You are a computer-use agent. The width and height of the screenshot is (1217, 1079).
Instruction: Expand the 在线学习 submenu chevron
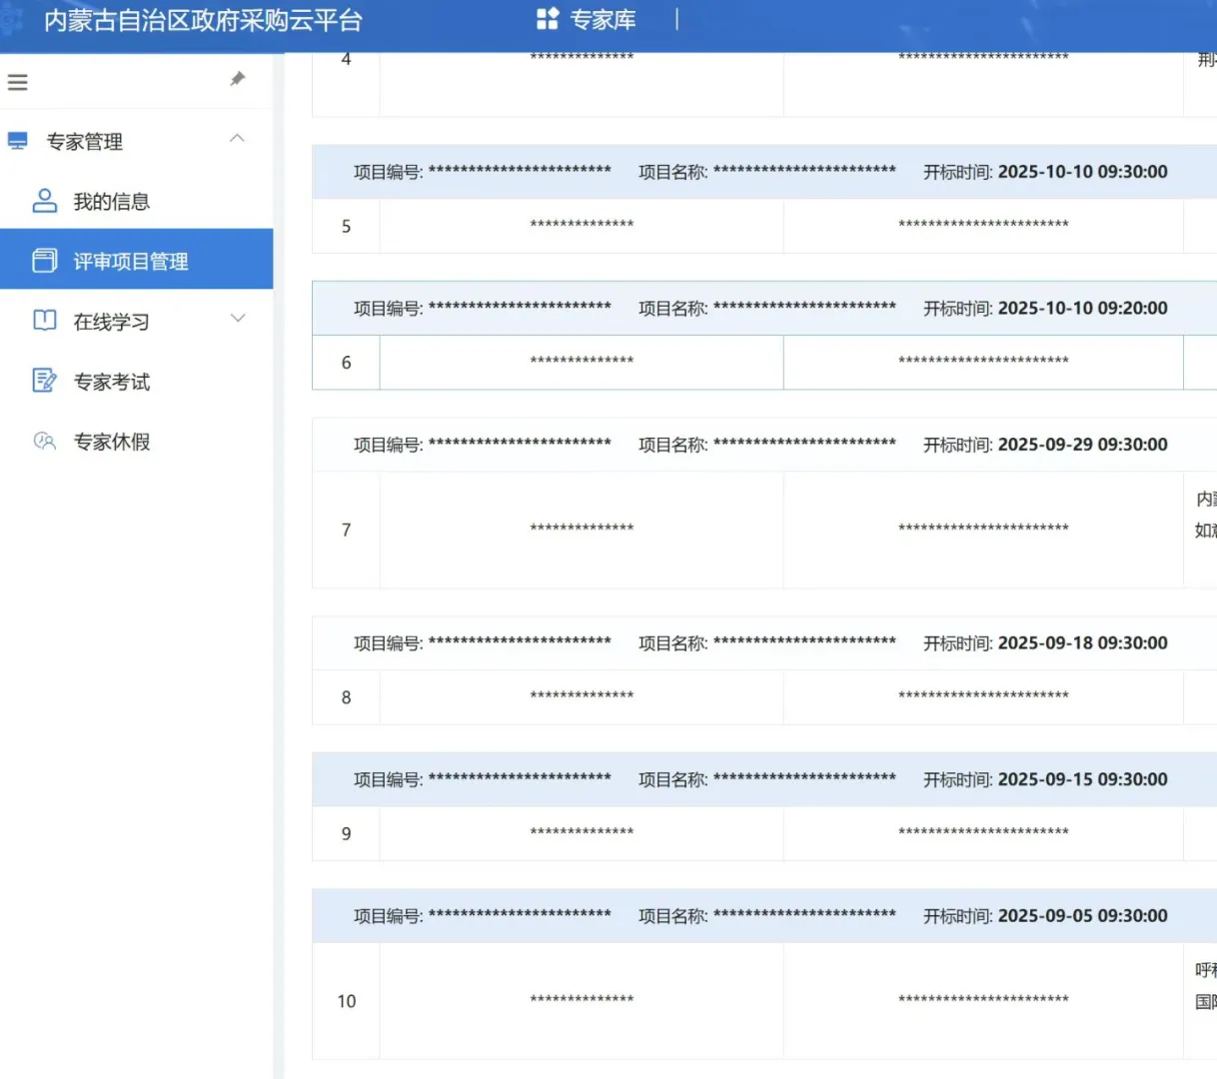(238, 319)
